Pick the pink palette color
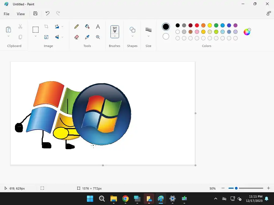 coord(197,32)
